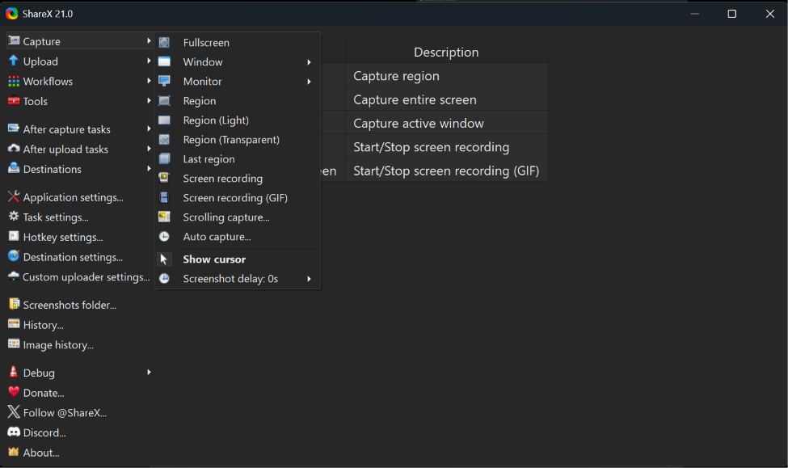Screen dimensions: 788x468
Task: Open Image history...
Action: (x=78, y=345)
